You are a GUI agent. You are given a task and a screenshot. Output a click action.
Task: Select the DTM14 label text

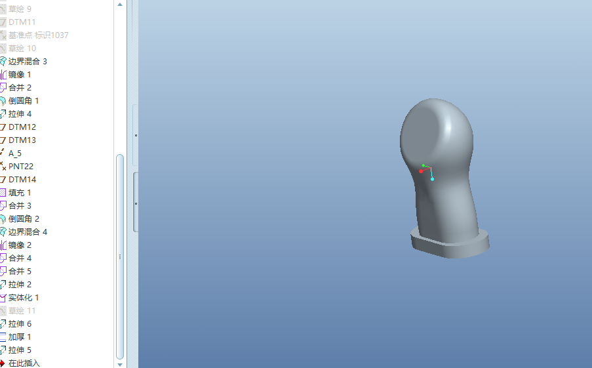coord(22,180)
